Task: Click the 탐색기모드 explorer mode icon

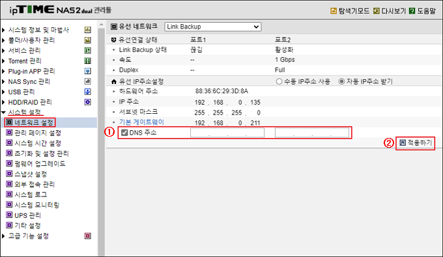Action: pos(334,11)
